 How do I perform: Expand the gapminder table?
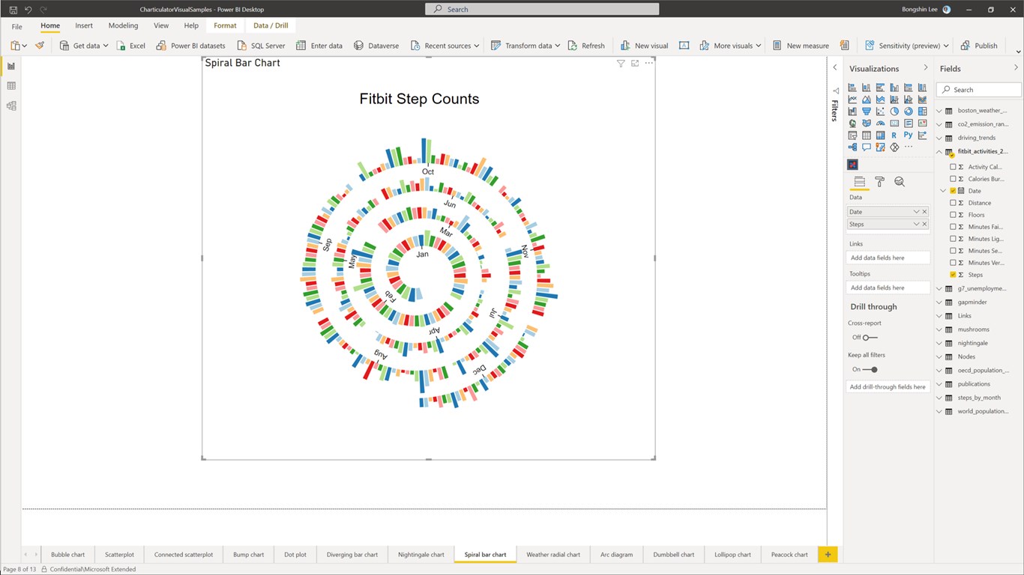[939, 302]
